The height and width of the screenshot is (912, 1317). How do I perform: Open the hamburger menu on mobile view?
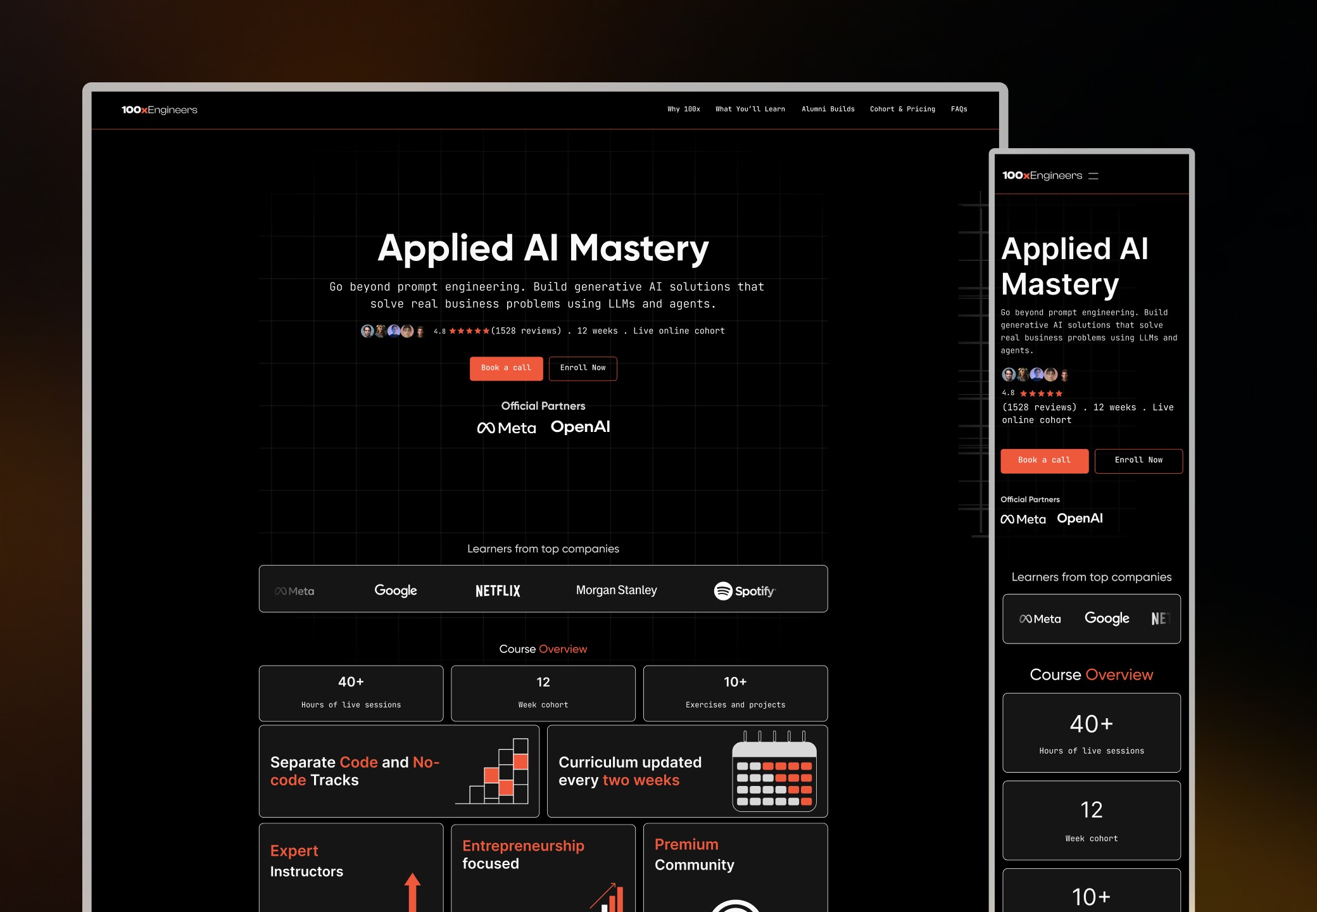click(1092, 175)
